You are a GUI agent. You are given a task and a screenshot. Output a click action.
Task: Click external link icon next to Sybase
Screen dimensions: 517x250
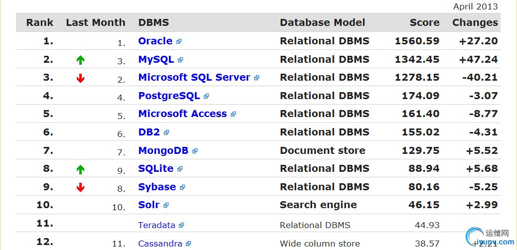182,187
